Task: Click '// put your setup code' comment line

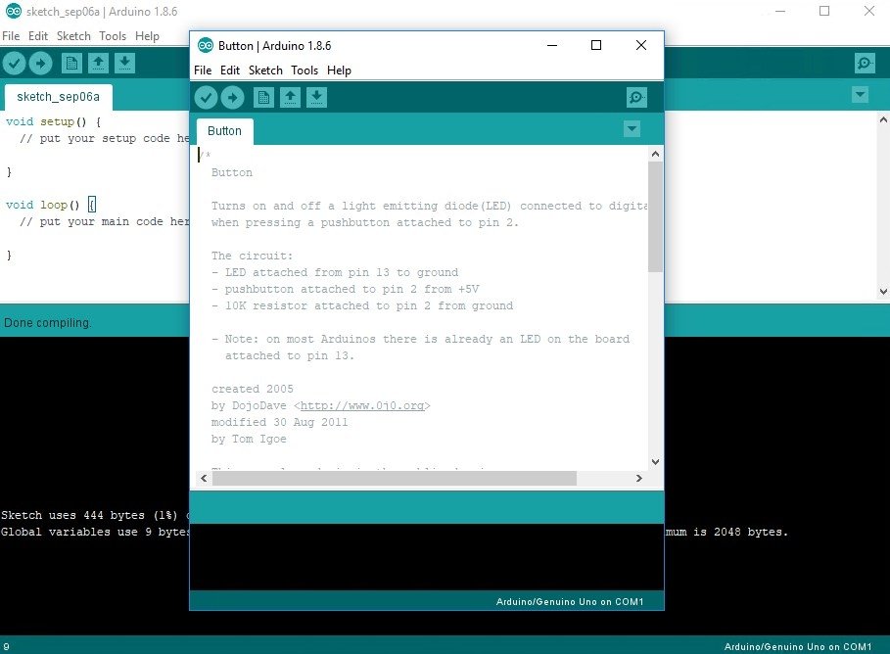Action: coord(105,138)
